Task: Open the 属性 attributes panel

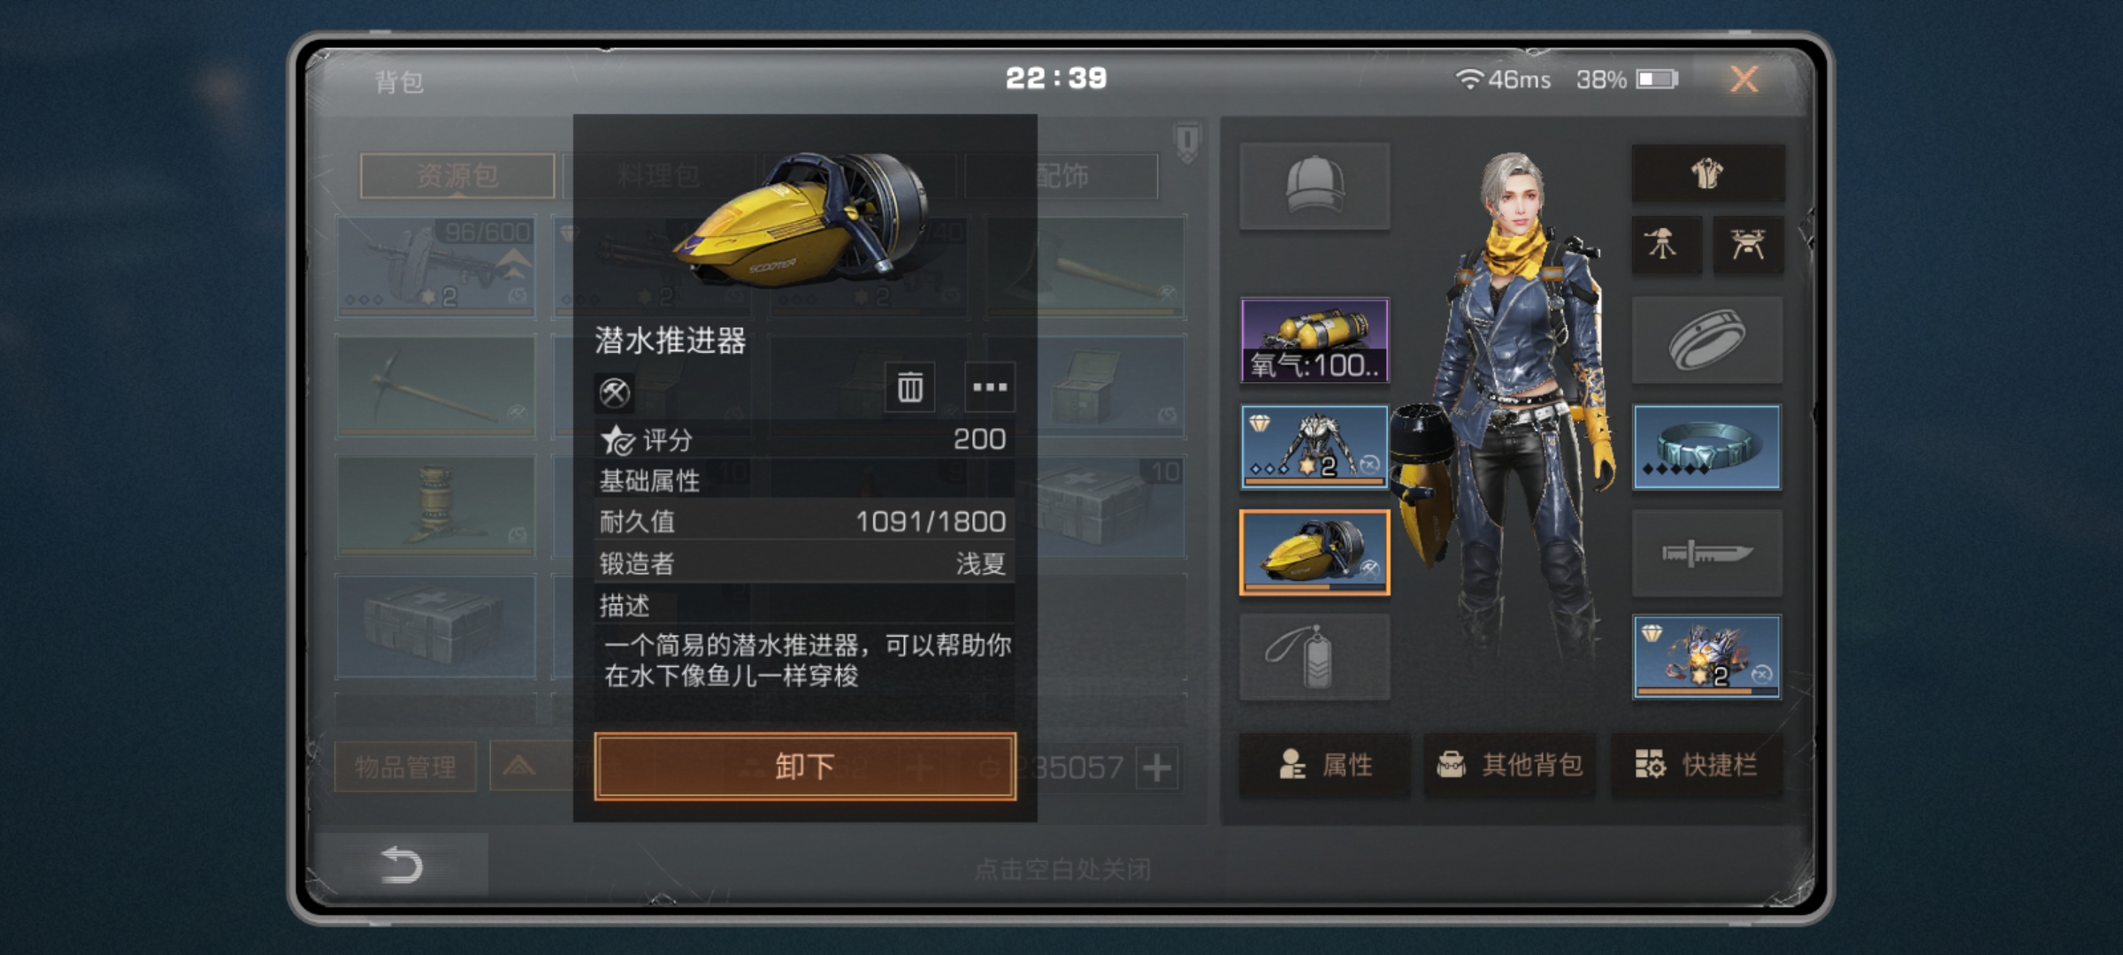Action: click(1325, 765)
